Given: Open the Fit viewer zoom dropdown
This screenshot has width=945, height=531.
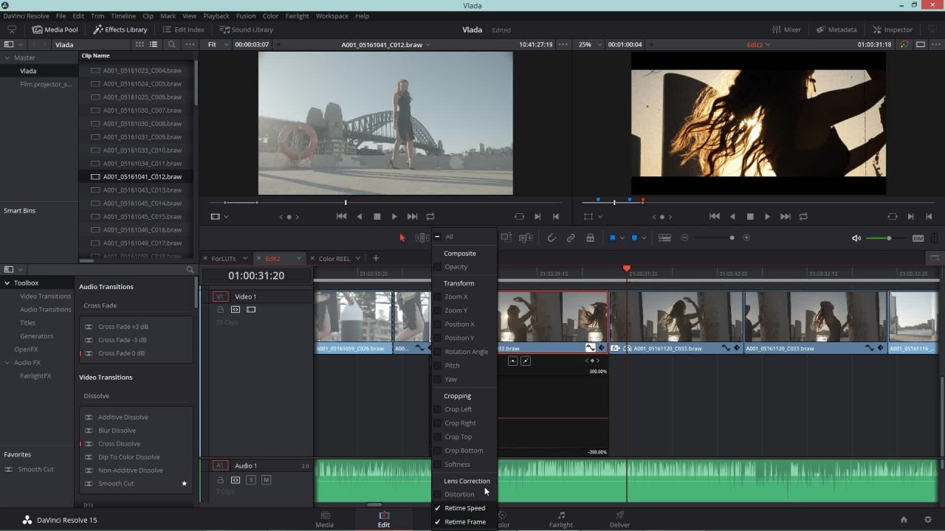Looking at the screenshot, I should (216, 44).
